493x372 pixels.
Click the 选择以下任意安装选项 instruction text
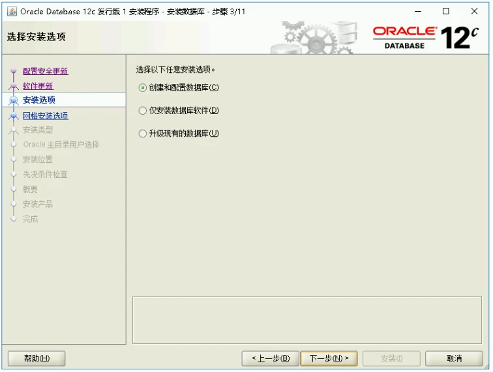tap(175, 70)
